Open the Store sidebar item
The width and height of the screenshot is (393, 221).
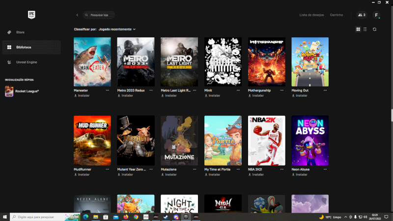click(x=20, y=32)
